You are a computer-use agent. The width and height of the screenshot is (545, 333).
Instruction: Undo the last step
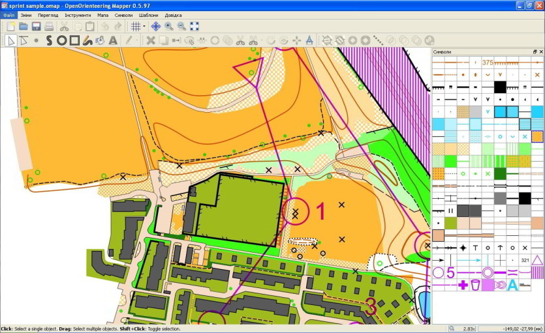click(x=105, y=26)
